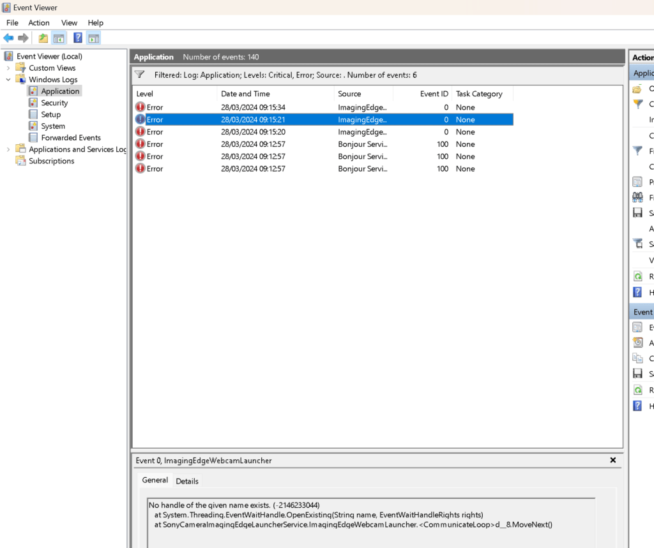This screenshot has height=548, width=654.
Task: Open Help from the toolbar question-mark icon
Action: click(77, 38)
